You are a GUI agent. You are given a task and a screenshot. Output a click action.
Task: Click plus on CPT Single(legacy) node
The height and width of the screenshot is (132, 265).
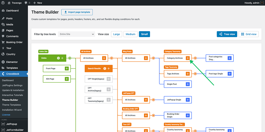click(x=108, y=79)
